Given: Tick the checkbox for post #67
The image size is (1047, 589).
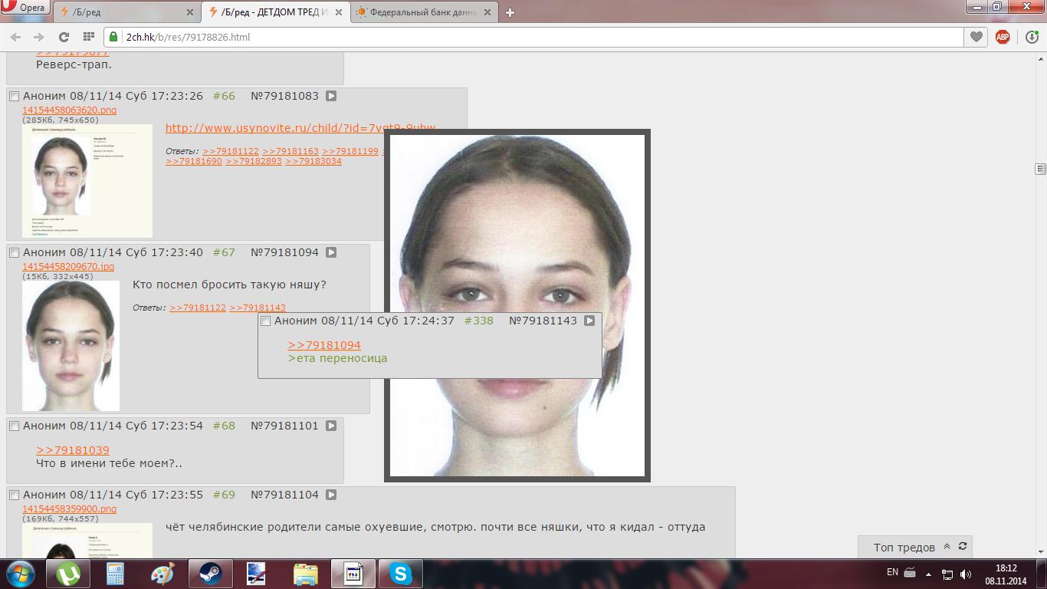Looking at the screenshot, I should pos(14,253).
